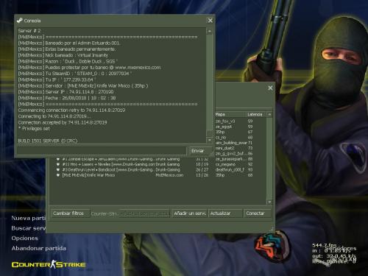Refresh the list with Actualizar
This screenshot has width=368, height=276.
[x=225, y=213]
